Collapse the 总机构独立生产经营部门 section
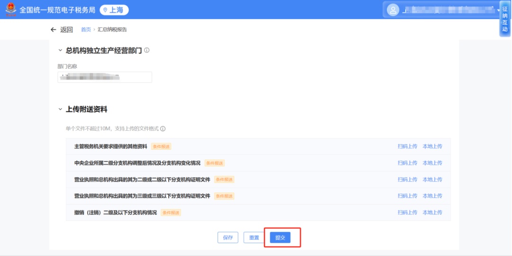 (x=60, y=50)
